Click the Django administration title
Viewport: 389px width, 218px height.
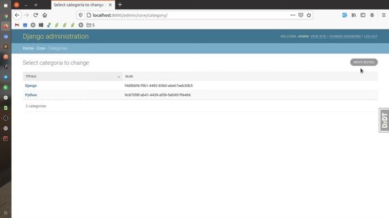click(55, 36)
